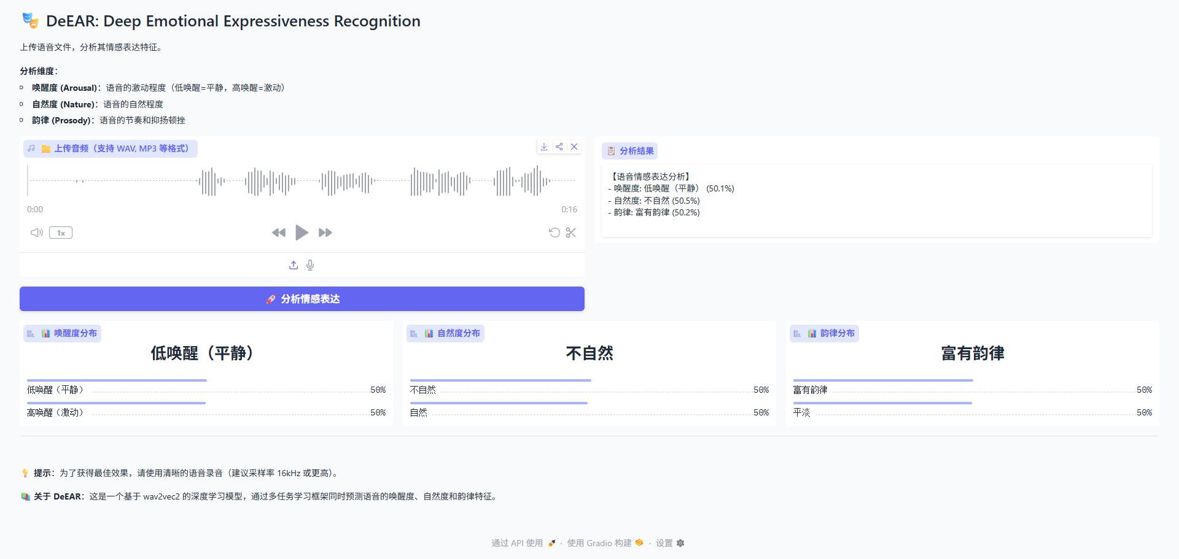
Task: Record from the microphone
Action: 310,265
